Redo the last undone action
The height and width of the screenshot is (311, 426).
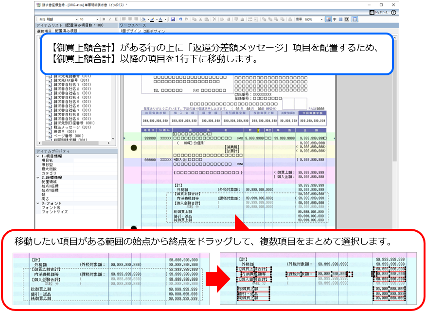point(187,19)
